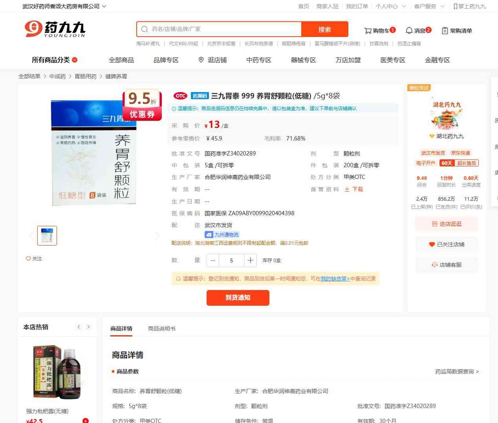The width and height of the screenshot is (498, 423).
Task: Open the message bell notifications
Action: click(409, 31)
